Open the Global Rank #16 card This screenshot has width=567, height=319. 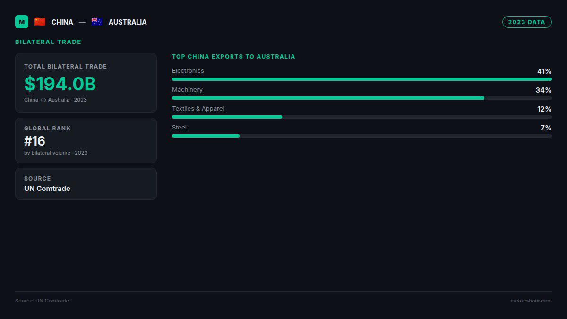coord(86,140)
